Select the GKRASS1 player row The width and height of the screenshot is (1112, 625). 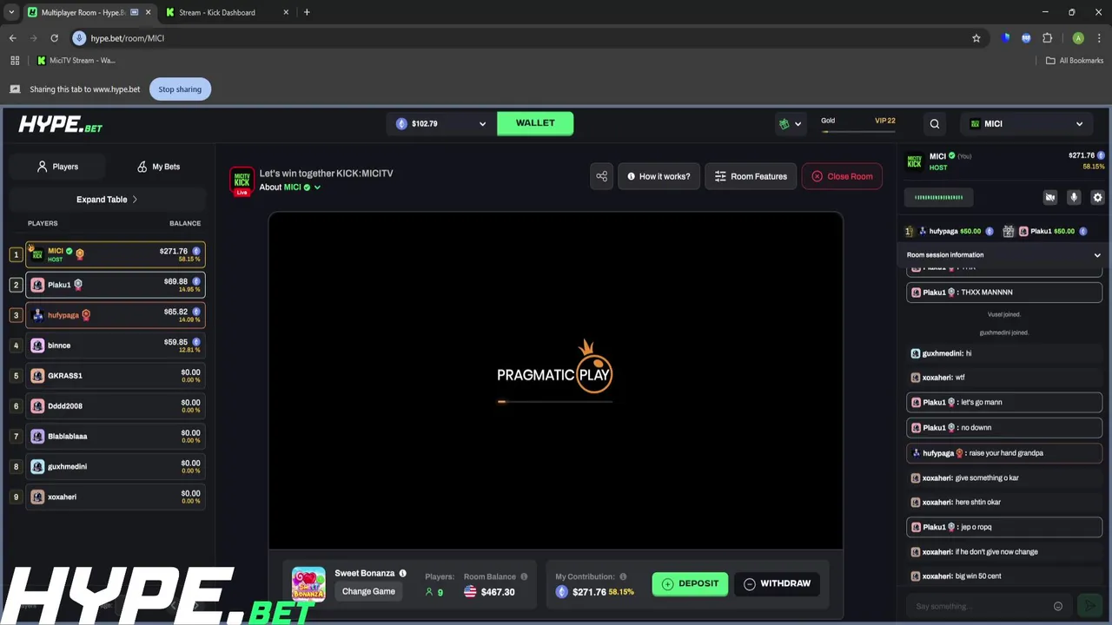(x=115, y=376)
